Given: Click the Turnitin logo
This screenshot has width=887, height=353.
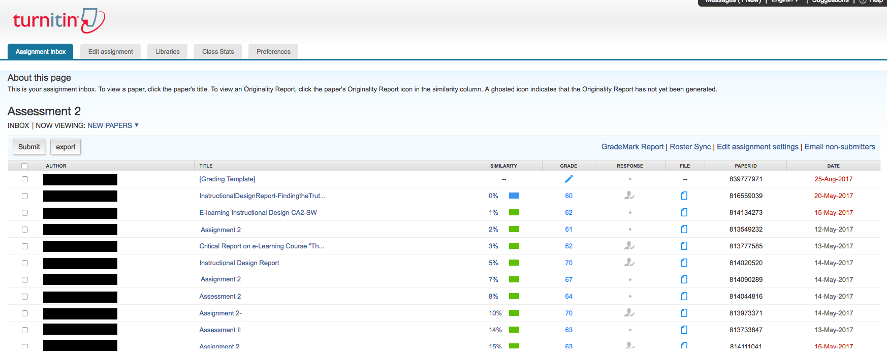Looking at the screenshot, I should [x=59, y=20].
